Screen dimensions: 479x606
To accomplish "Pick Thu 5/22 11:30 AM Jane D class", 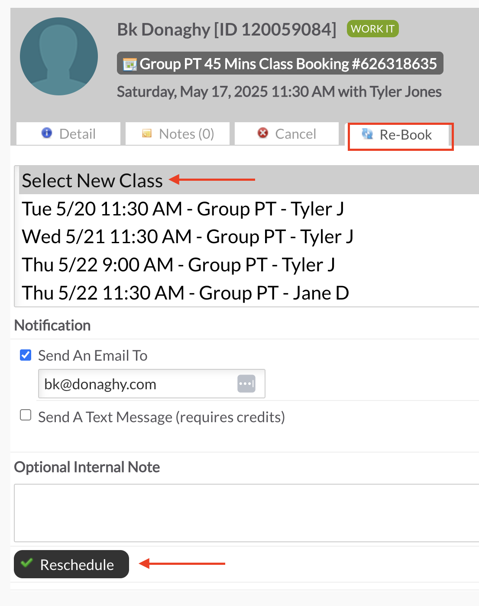I will pyautogui.click(x=185, y=293).
